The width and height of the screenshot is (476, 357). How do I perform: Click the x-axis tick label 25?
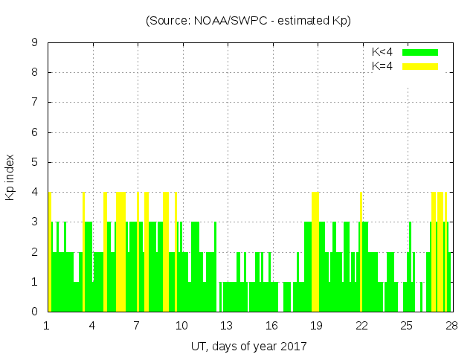coord(407,326)
